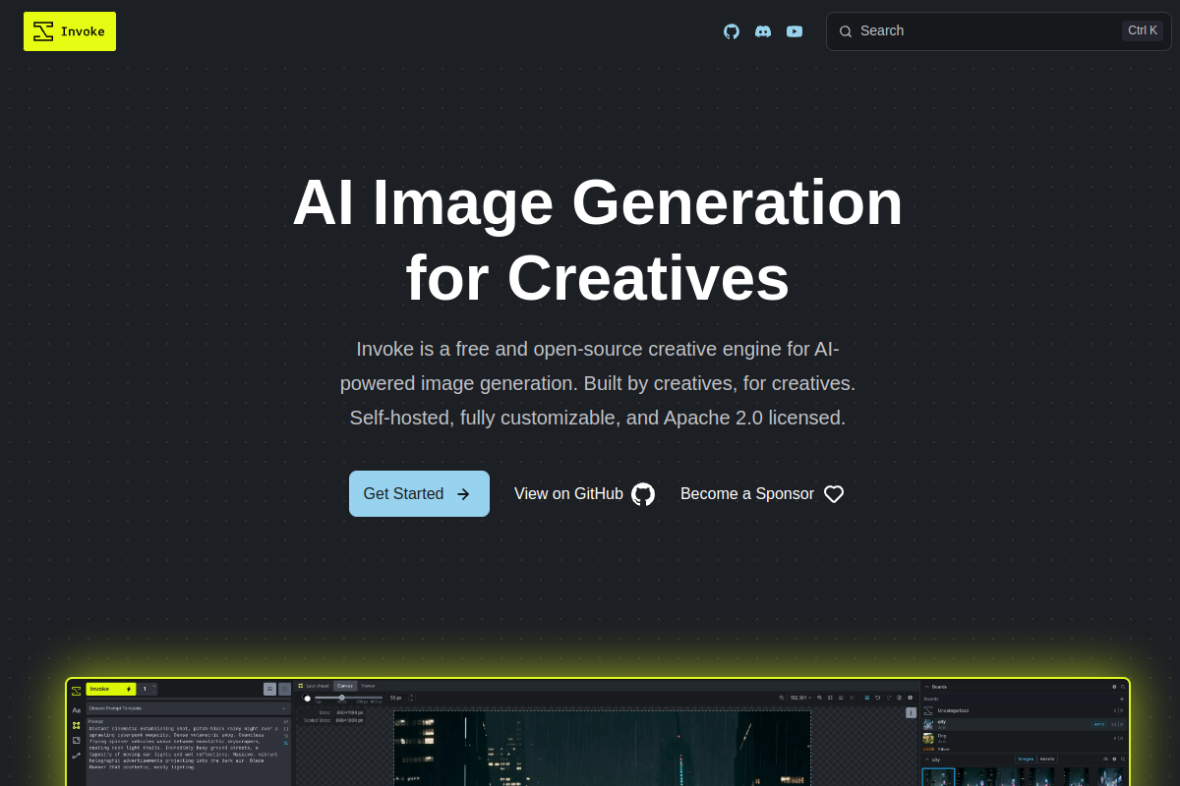Switch to the Assets tab in gallery
1180x786 pixels.
click(1047, 758)
